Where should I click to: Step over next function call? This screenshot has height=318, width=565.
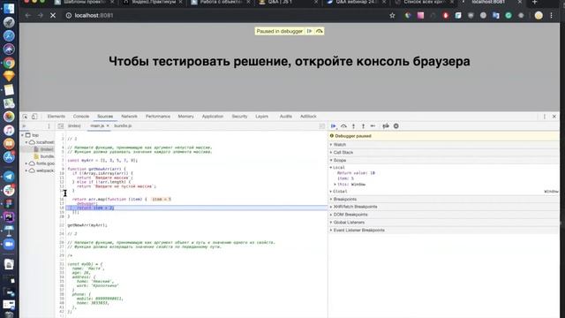tap(343, 126)
